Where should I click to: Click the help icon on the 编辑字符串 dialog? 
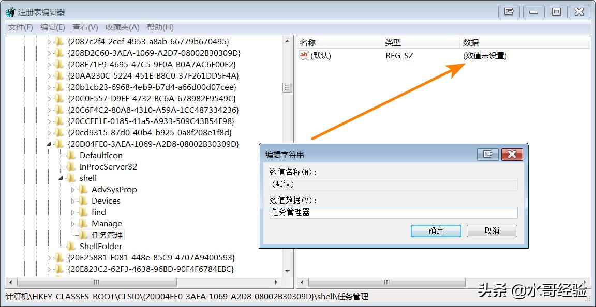(x=487, y=154)
